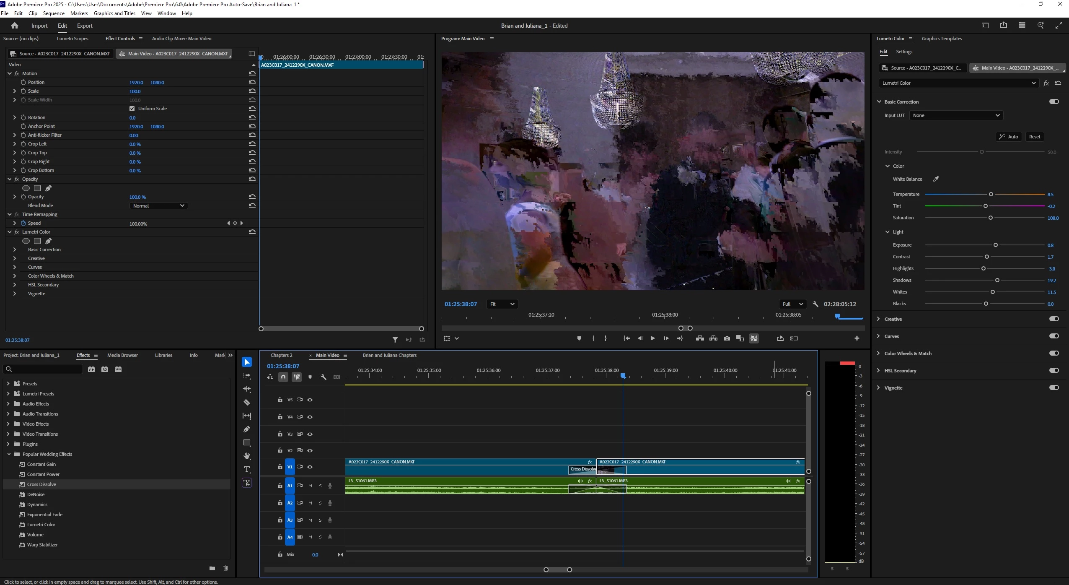Open the Sequence menu
1069x585 pixels.
coord(54,13)
